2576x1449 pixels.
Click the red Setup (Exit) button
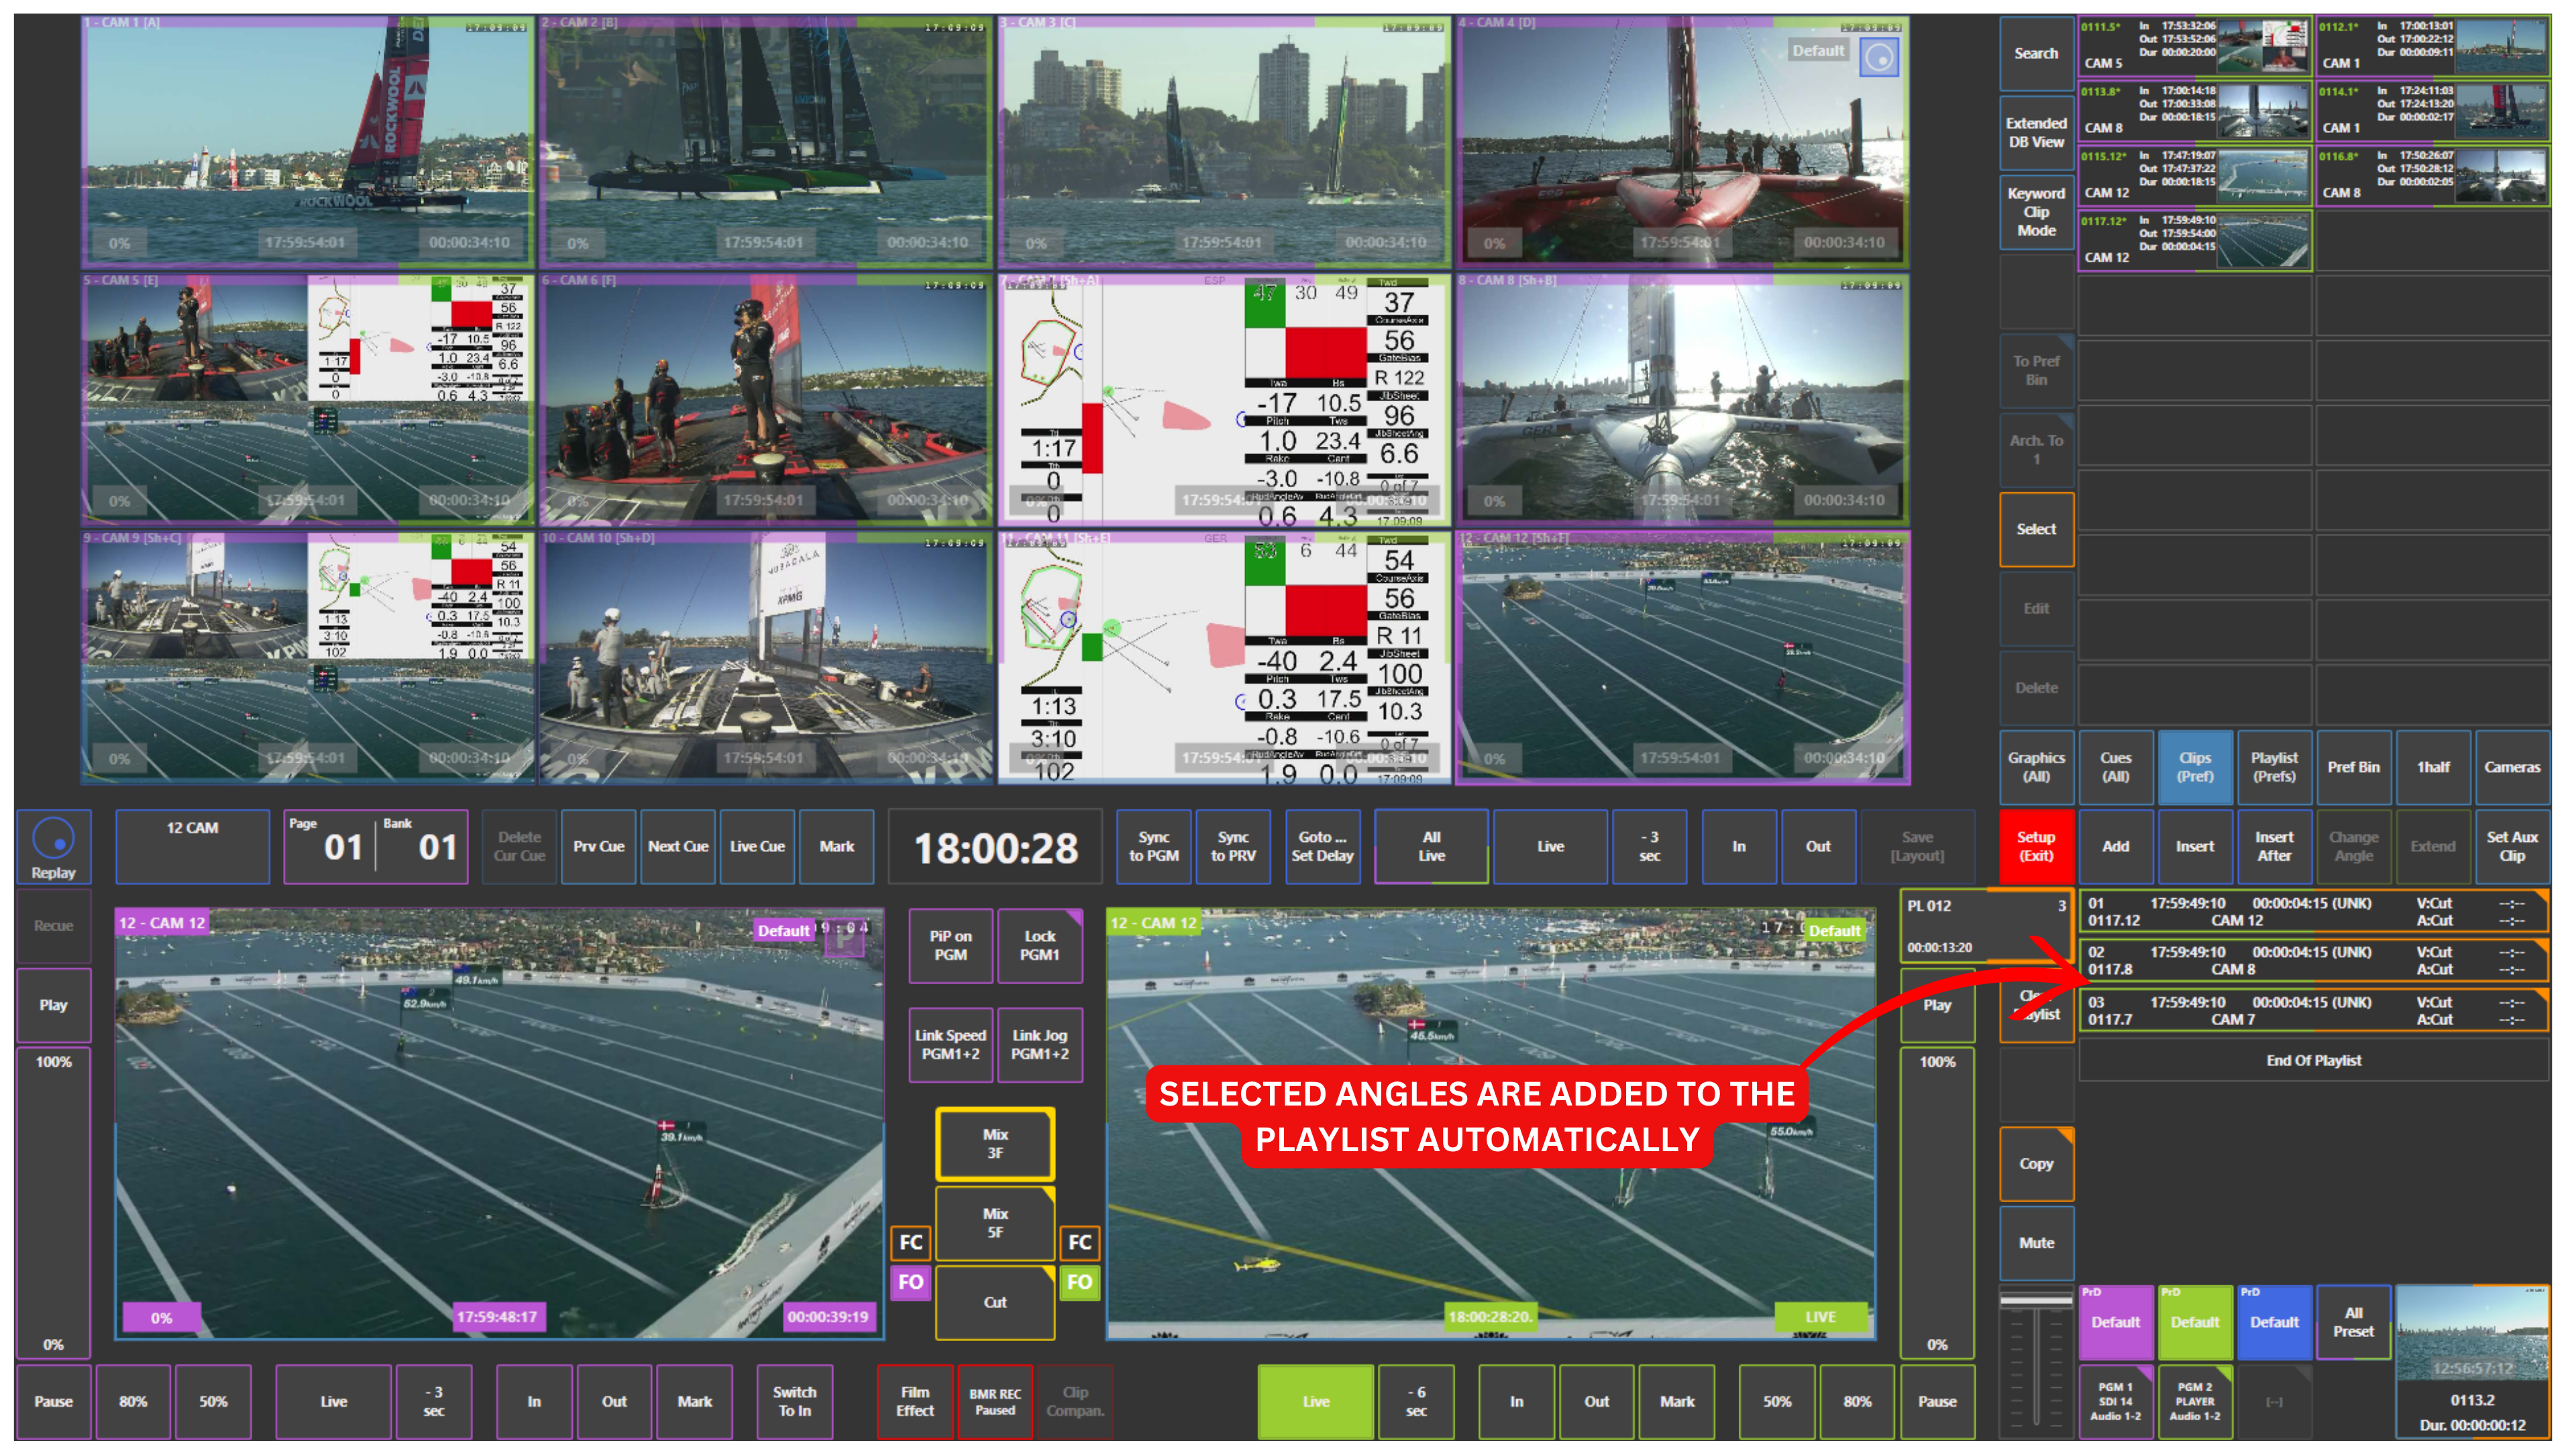[2036, 846]
